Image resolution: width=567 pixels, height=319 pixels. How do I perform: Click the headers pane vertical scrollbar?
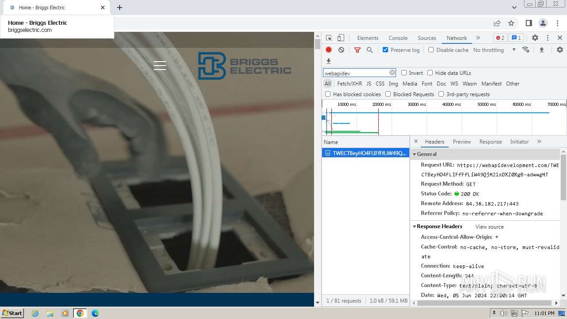[x=563, y=177]
